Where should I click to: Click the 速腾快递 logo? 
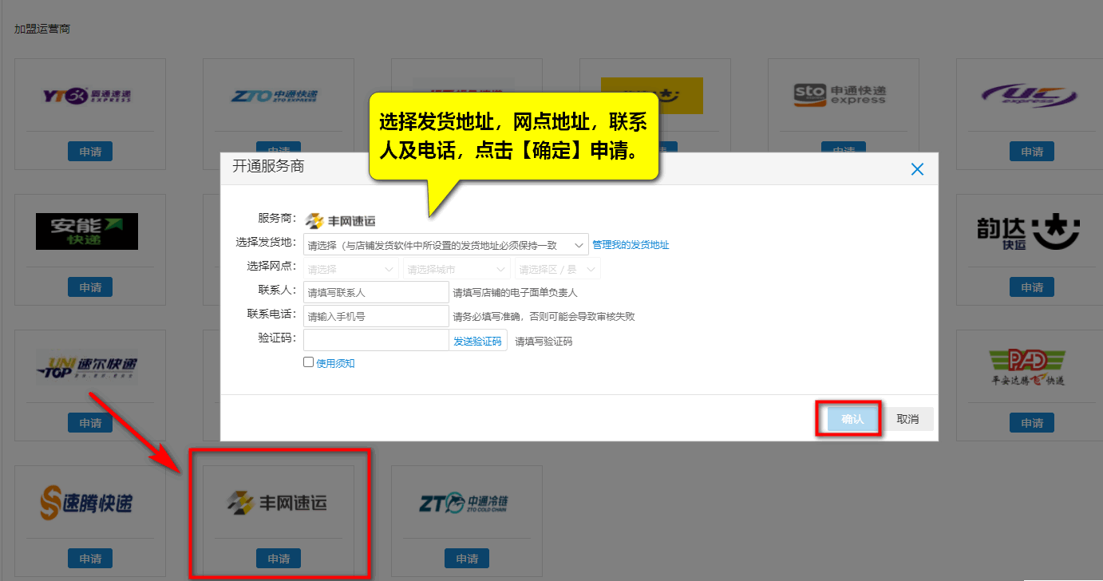[86, 503]
